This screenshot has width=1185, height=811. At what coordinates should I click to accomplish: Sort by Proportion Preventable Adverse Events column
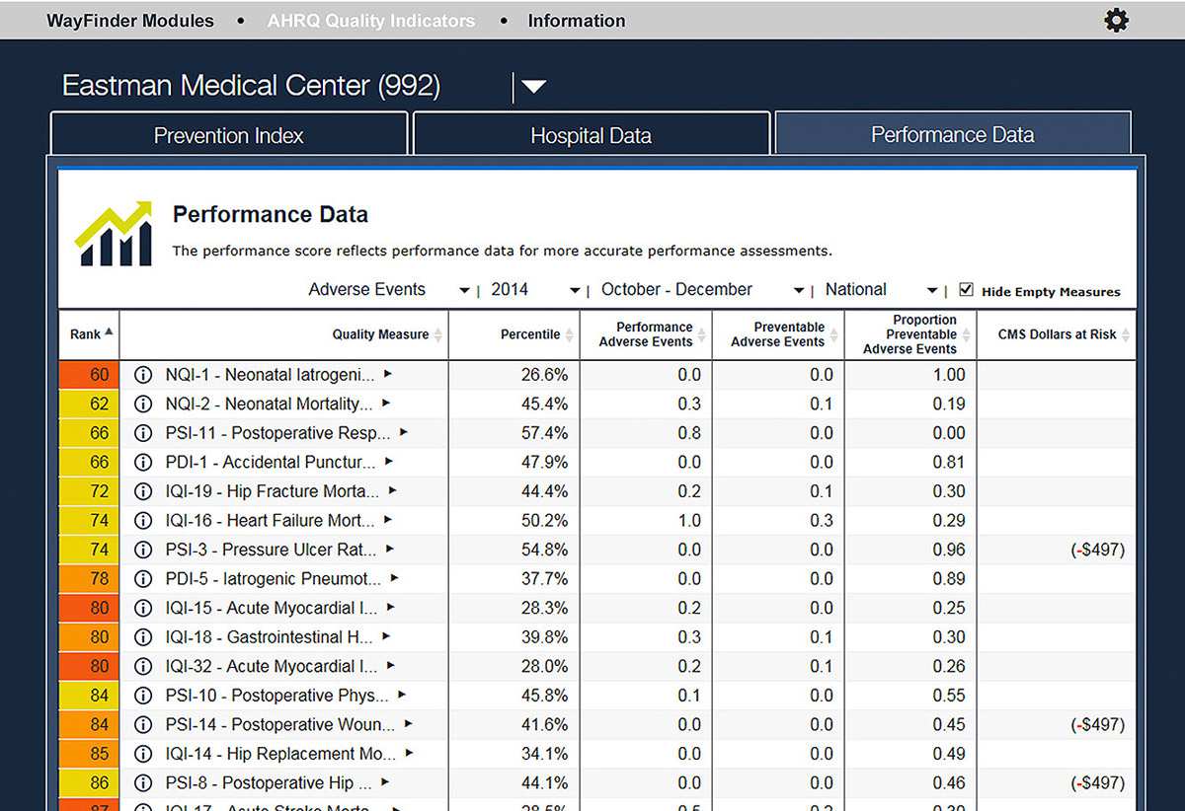(x=967, y=335)
